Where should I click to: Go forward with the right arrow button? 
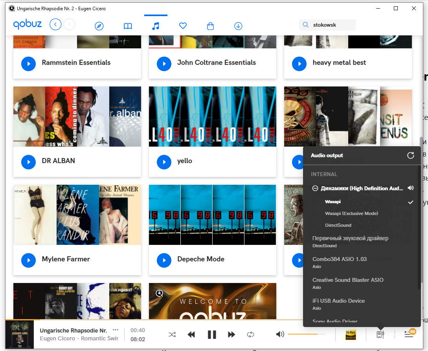tap(69, 24)
